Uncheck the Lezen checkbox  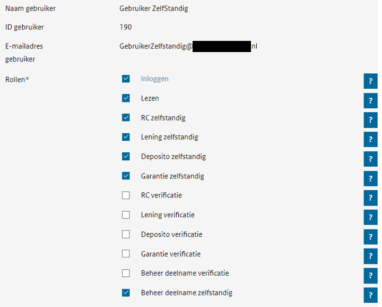pos(126,98)
